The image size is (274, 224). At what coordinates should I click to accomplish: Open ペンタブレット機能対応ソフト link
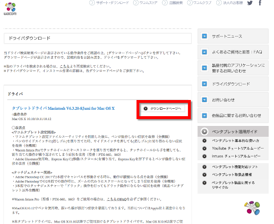point(235,167)
